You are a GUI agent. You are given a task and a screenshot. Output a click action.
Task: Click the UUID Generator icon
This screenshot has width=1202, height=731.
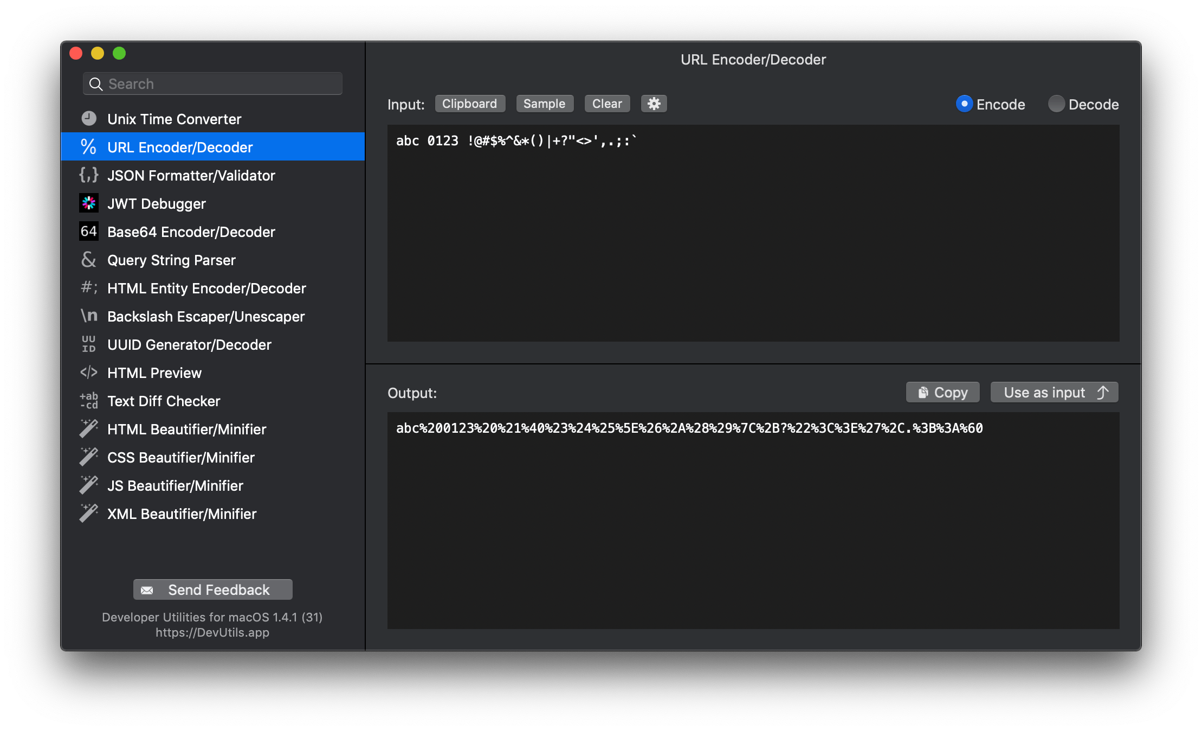coord(89,344)
